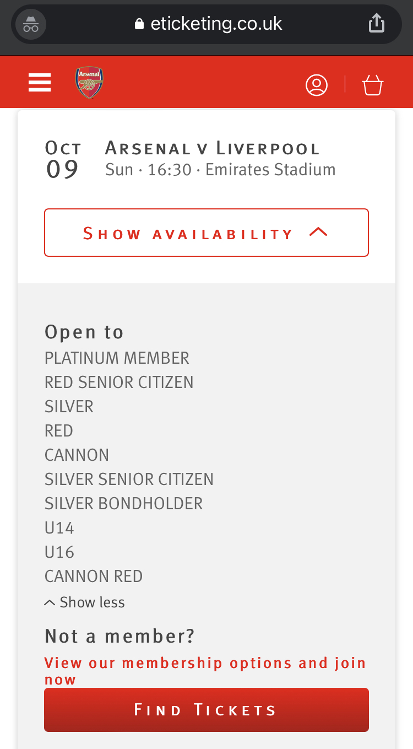
Task: Collapse the Show Availability panel
Action: tap(206, 233)
